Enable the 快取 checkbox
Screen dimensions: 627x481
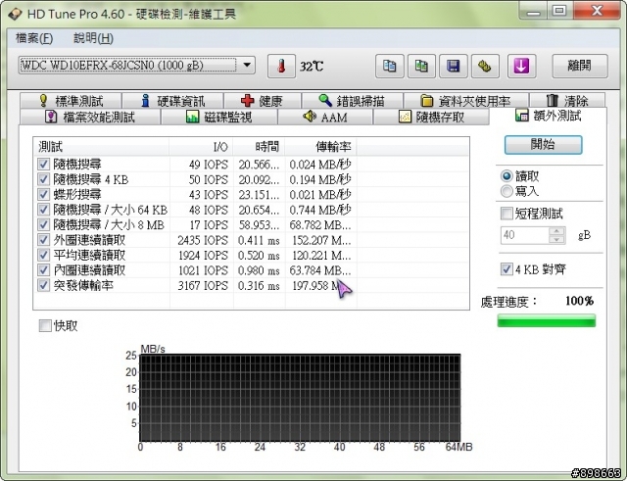tap(45, 325)
